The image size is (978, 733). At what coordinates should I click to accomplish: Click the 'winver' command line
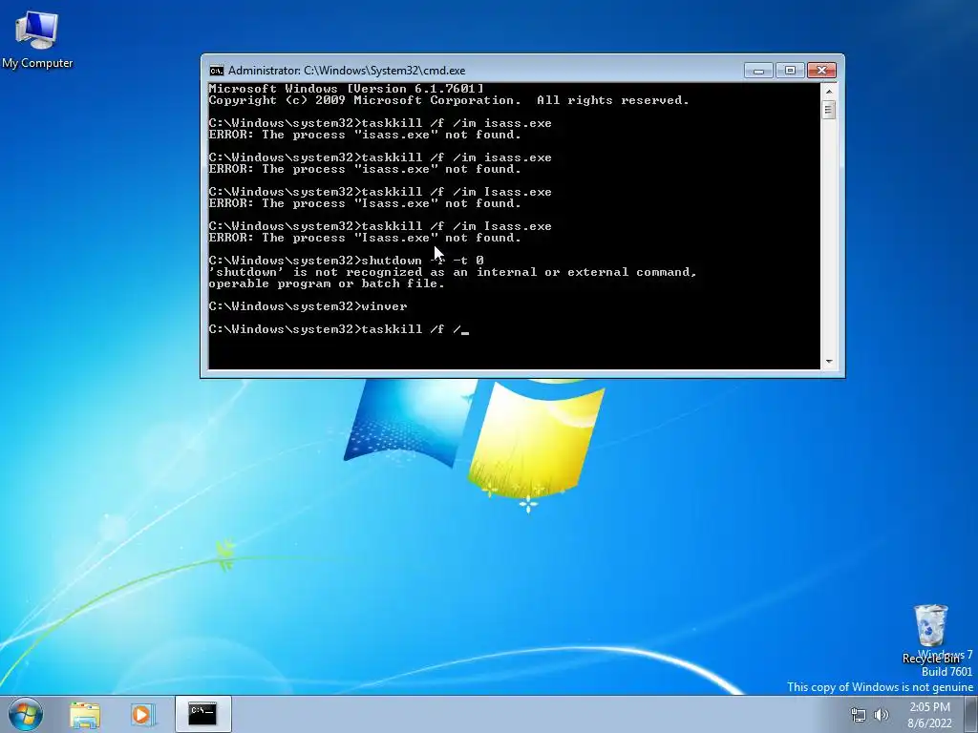click(308, 306)
